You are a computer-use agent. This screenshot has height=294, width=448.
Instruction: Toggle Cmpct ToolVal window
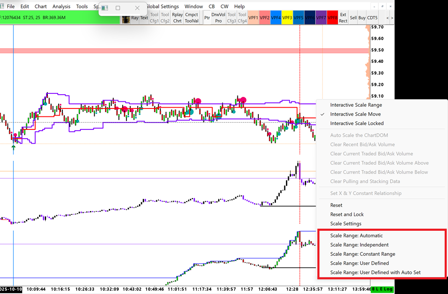191,18
